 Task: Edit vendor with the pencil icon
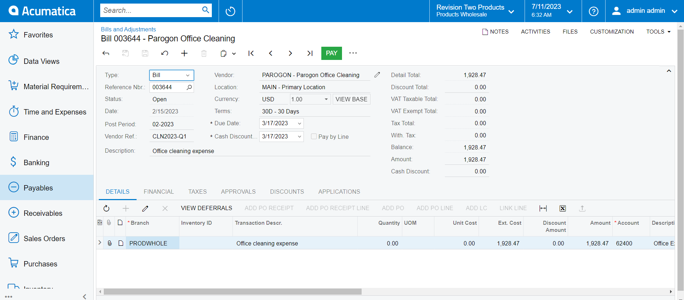coord(377,75)
